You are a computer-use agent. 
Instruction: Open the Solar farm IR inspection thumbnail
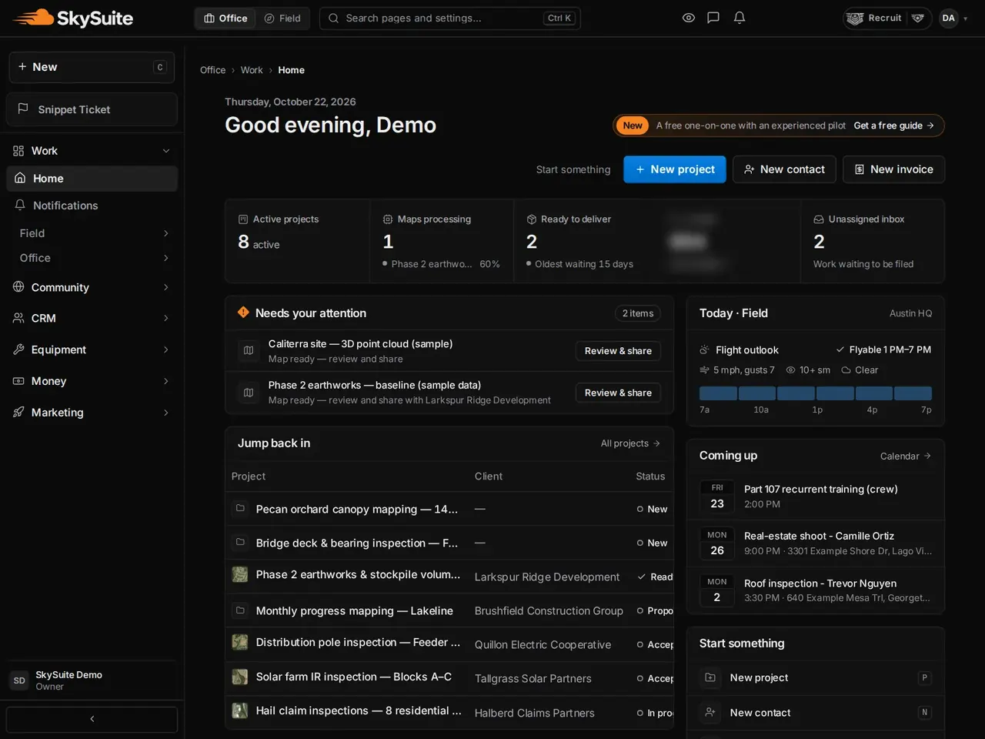coord(240,677)
